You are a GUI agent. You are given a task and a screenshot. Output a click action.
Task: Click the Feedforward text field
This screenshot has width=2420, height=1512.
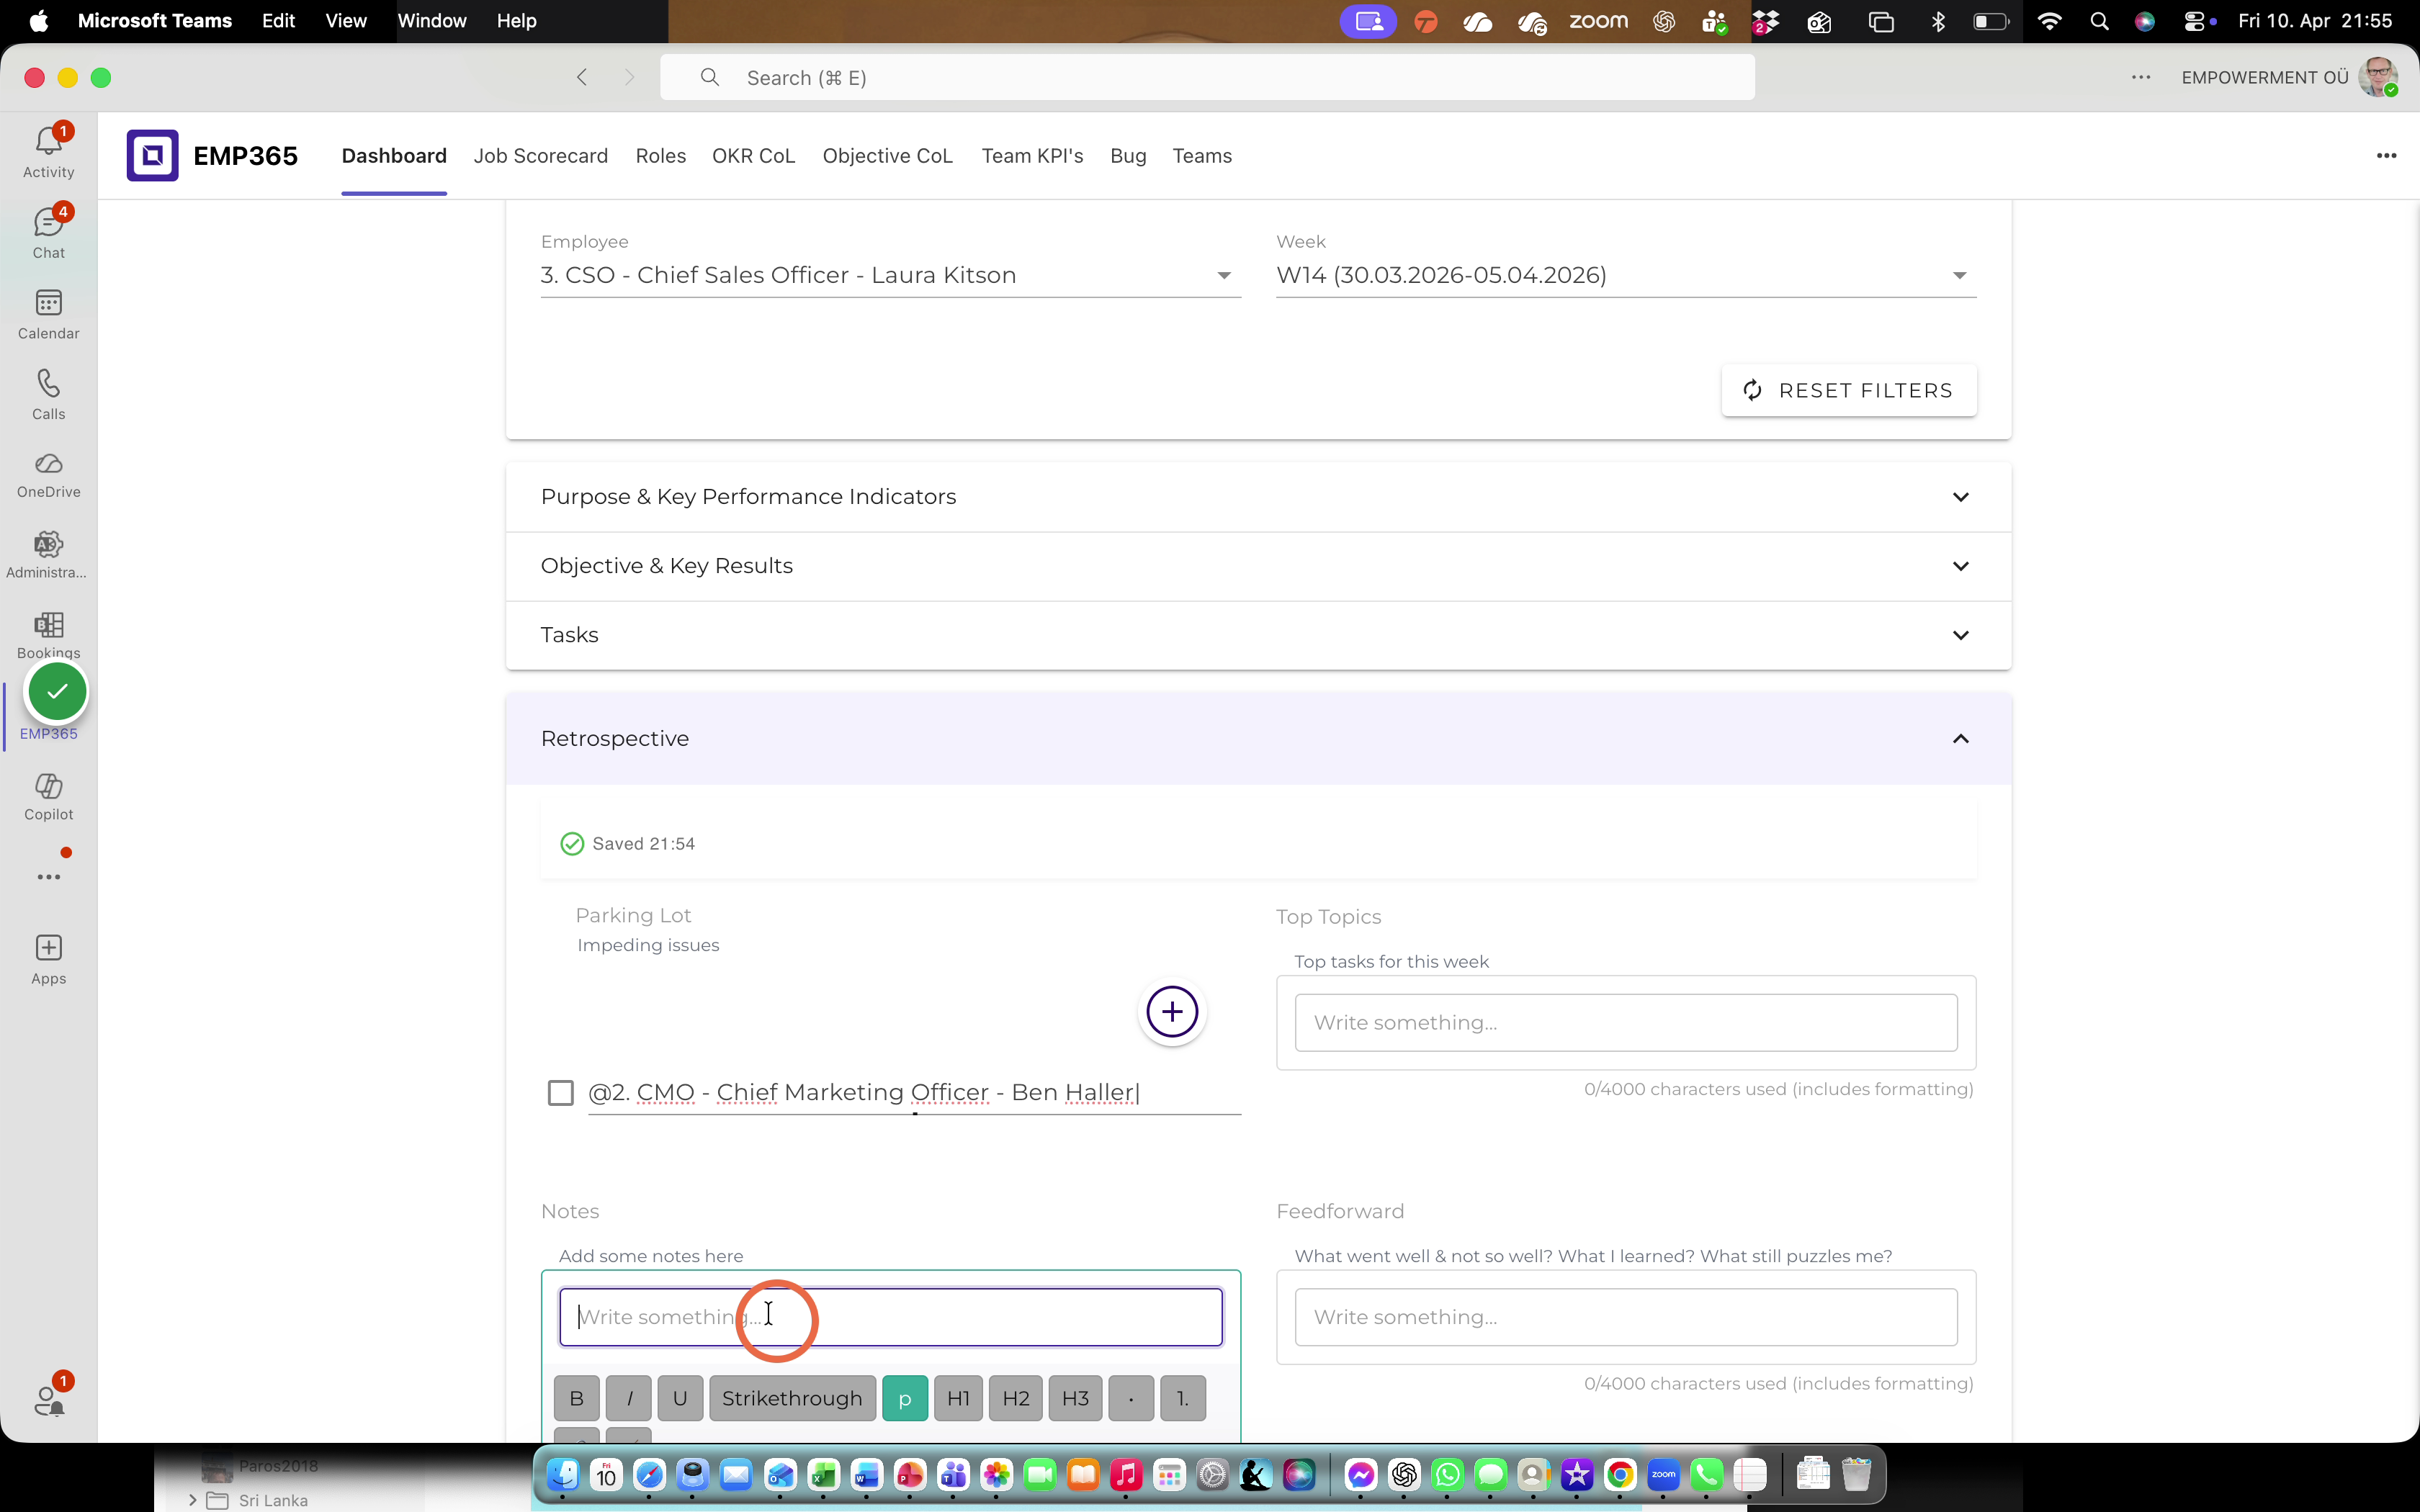[x=1626, y=1317]
